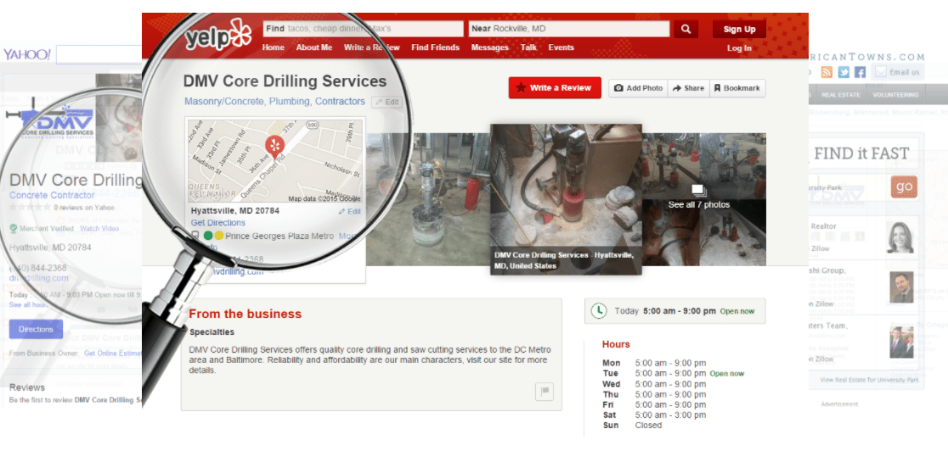Click the Yahoo logo

(x=27, y=55)
